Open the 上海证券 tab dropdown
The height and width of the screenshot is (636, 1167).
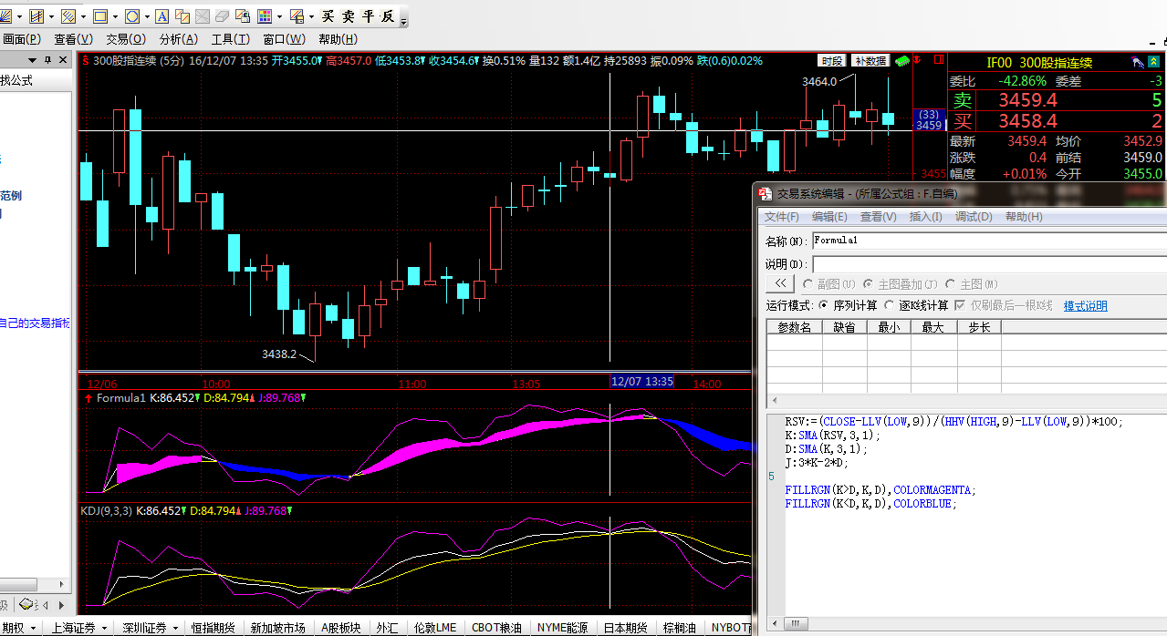pyautogui.click(x=104, y=628)
